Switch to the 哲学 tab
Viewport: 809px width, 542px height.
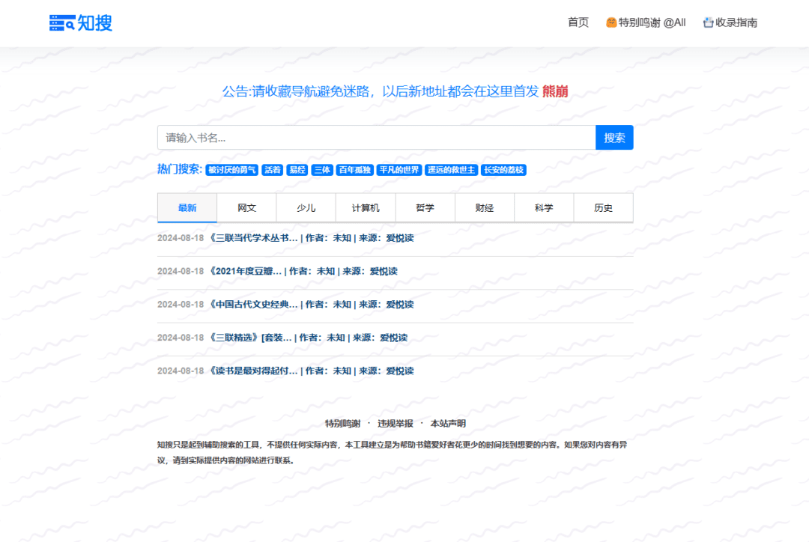coord(425,207)
